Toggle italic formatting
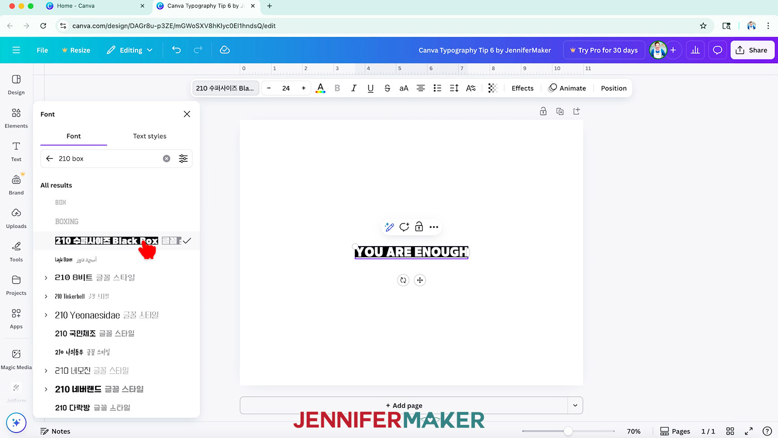This screenshot has height=438, width=778. coord(354,88)
